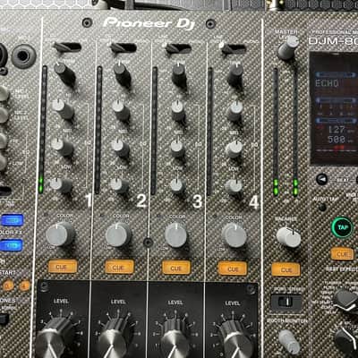
Task: Turn channel 3 MID EQ knob
Action: tap(178, 149)
